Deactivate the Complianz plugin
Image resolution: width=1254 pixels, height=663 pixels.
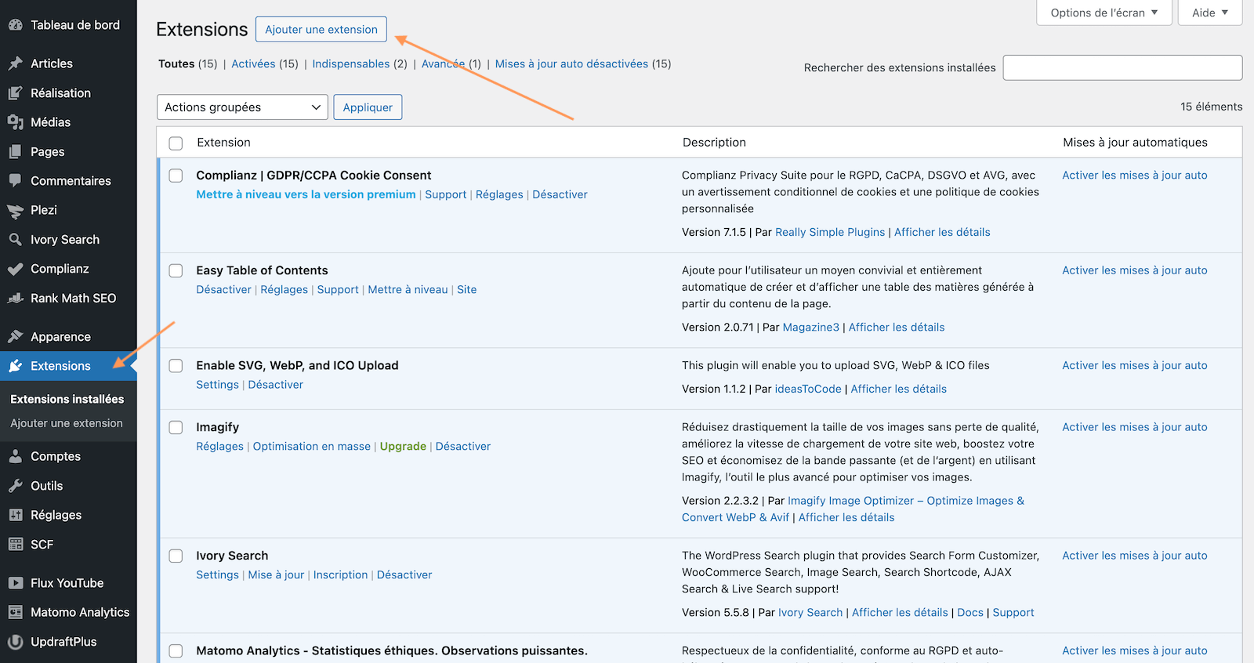(560, 194)
